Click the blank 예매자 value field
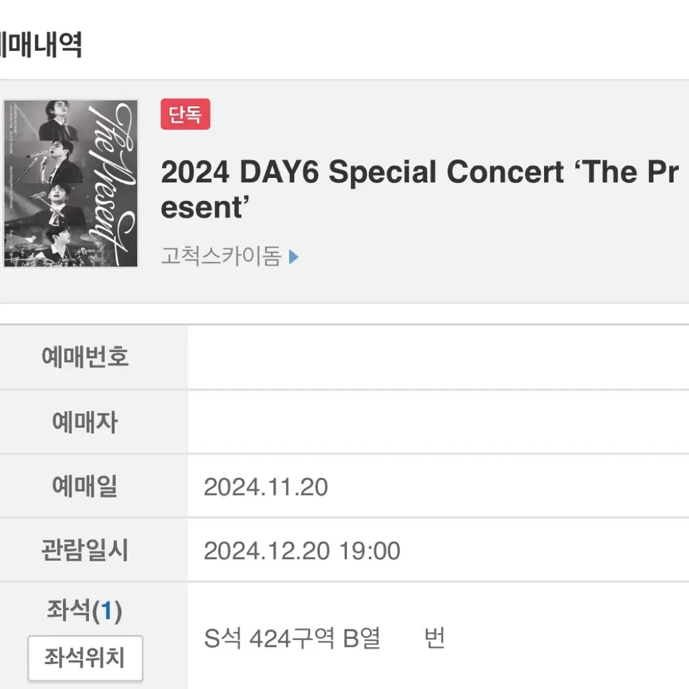The height and width of the screenshot is (689, 689). (x=438, y=422)
